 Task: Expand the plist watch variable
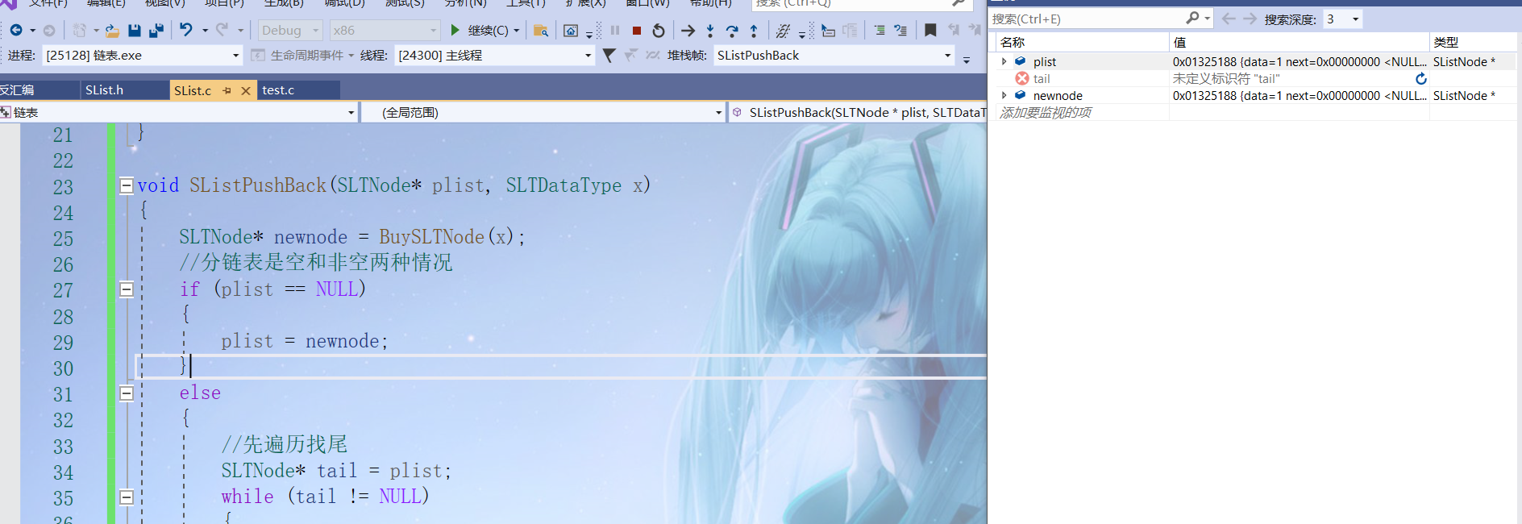click(x=1004, y=61)
